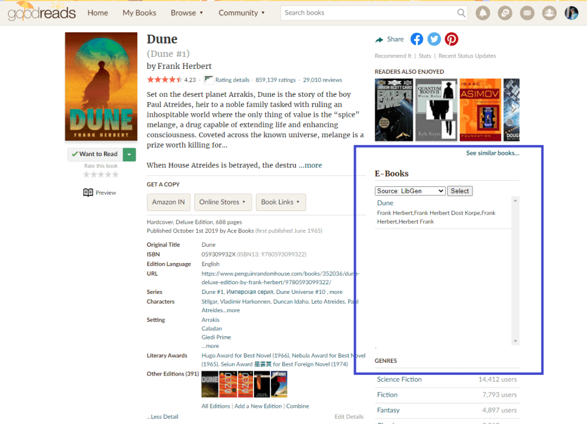Open the Caladan setting link
The width and height of the screenshot is (587, 424).
point(212,328)
